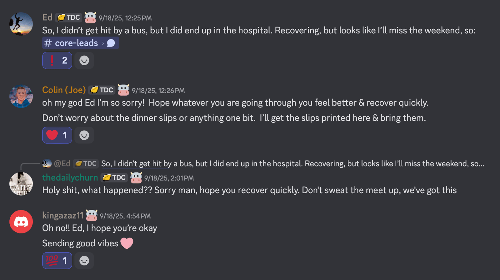This screenshot has height=280, width=500.
Task: Add a reaction to kingazaz11's message
Action: pyautogui.click(x=84, y=261)
